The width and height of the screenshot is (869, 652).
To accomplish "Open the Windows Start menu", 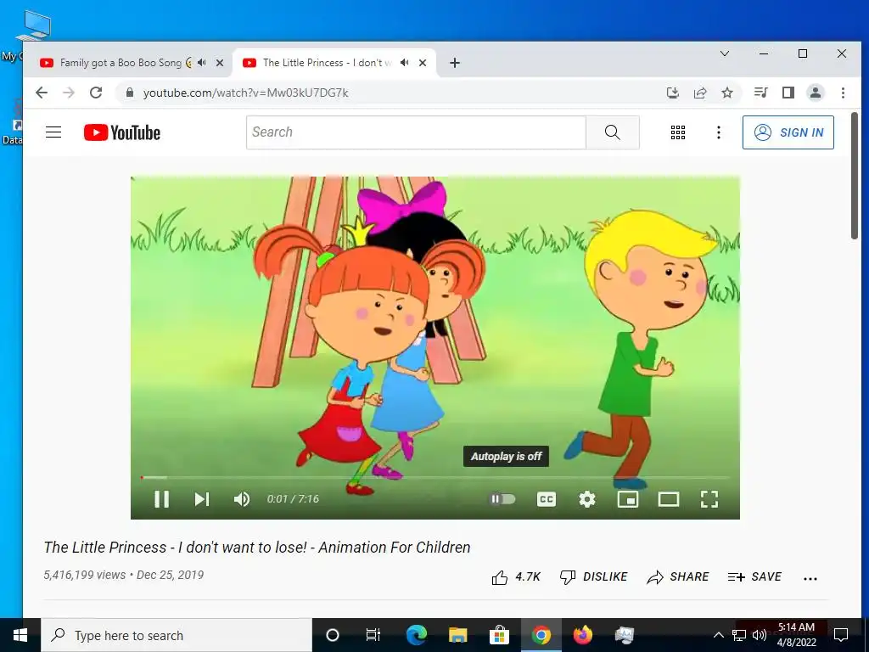I will [x=20, y=635].
